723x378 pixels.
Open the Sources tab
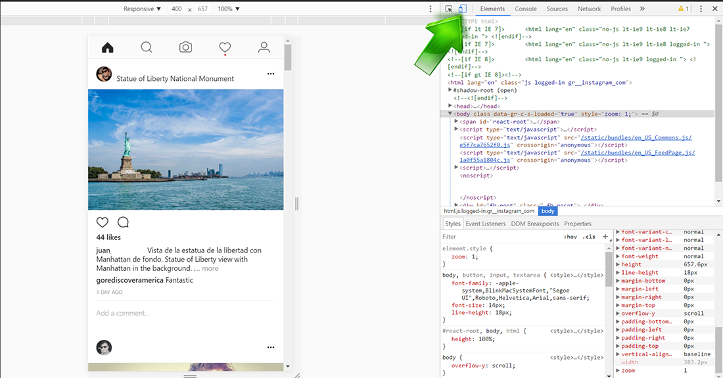(x=557, y=9)
